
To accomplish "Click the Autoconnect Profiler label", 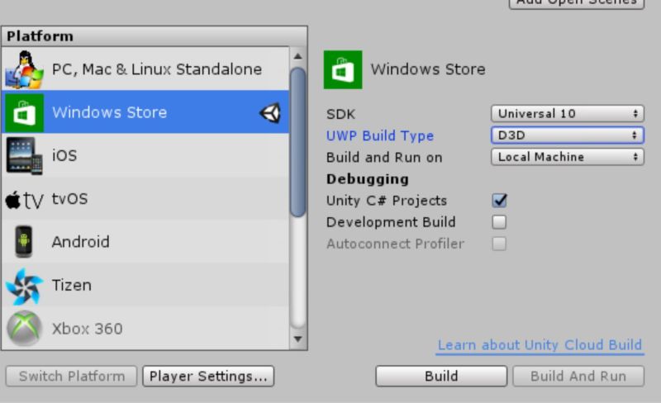I will [x=396, y=244].
